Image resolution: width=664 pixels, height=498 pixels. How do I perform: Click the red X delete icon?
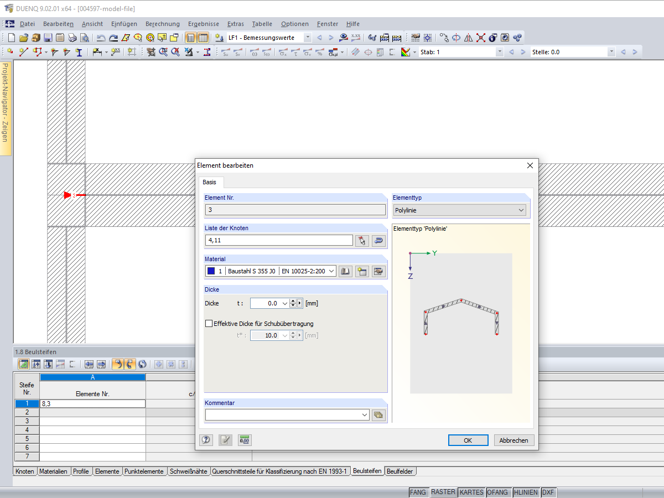click(481, 38)
